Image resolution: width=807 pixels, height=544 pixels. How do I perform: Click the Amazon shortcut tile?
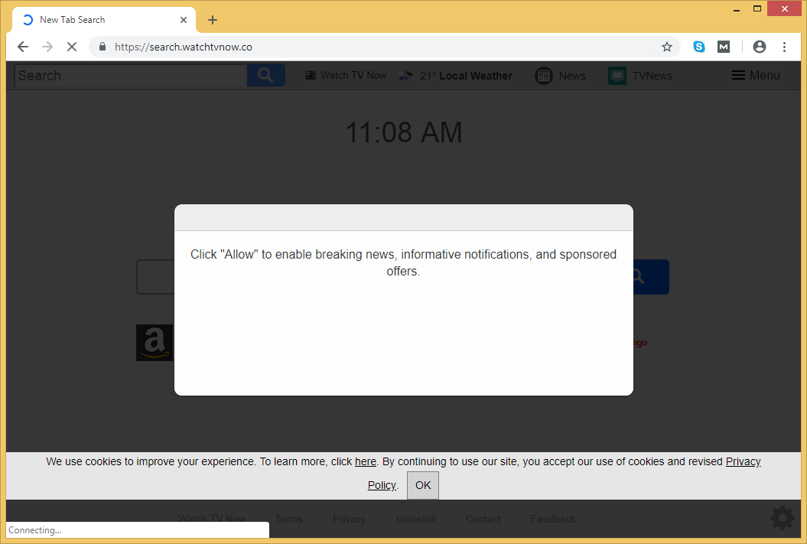(x=155, y=343)
